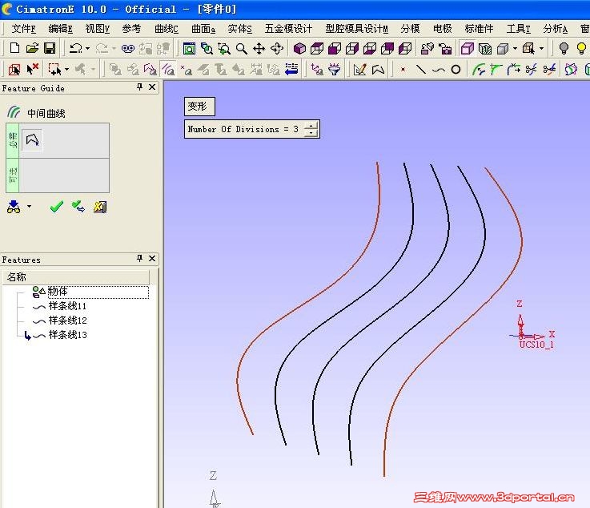Click the blue list arrow icon
This screenshot has height=508, width=590.
pos(291,69)
